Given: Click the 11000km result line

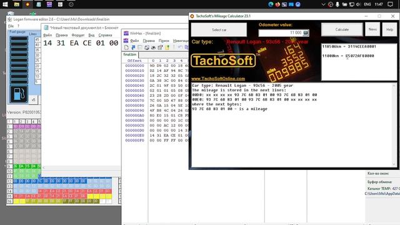Looking at the screenshot, I should click(x=348, y=56).
